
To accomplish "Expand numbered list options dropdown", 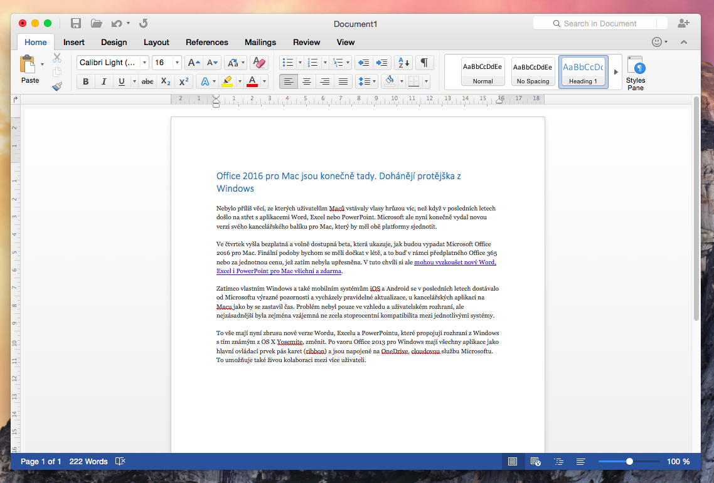I will (325, 62).
